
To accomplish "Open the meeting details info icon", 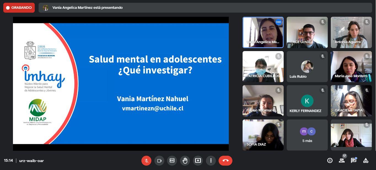I will (330, 161).
